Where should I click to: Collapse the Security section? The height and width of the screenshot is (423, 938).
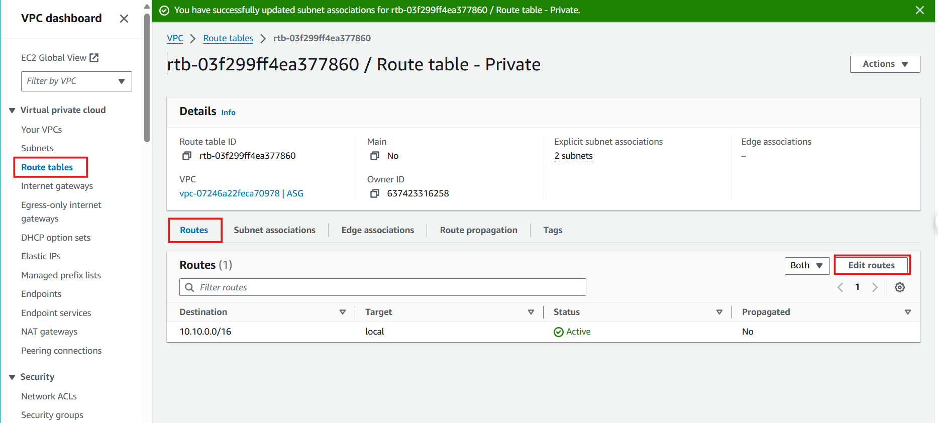12,377
